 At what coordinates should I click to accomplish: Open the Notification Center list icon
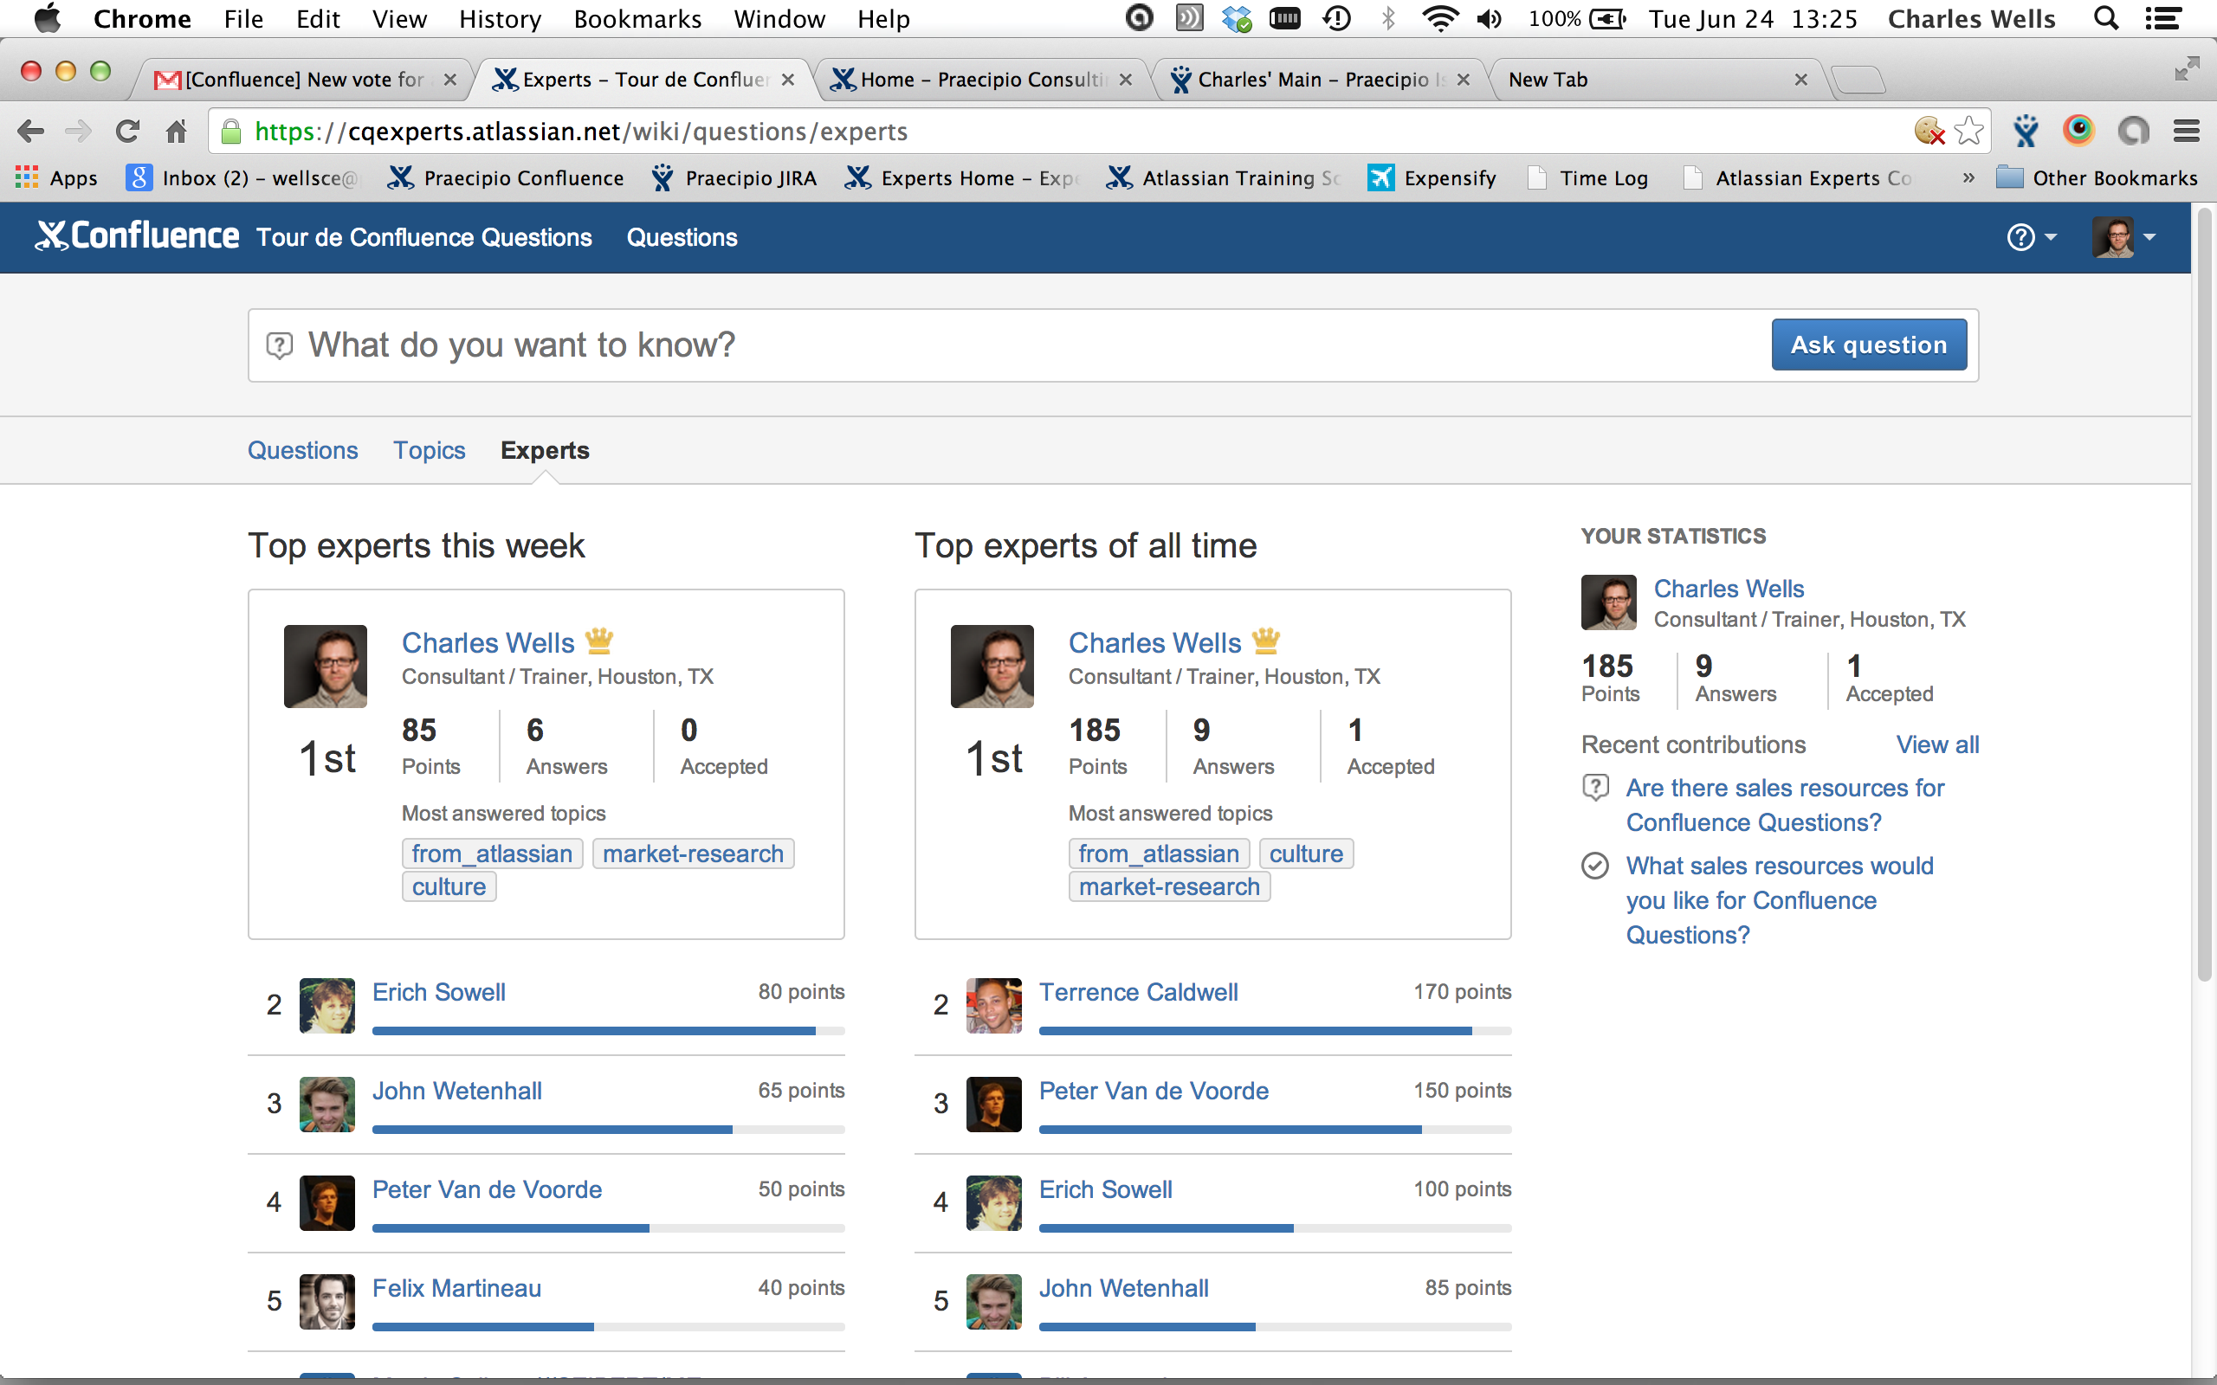pyautogui.click(x=2164, y=18)
